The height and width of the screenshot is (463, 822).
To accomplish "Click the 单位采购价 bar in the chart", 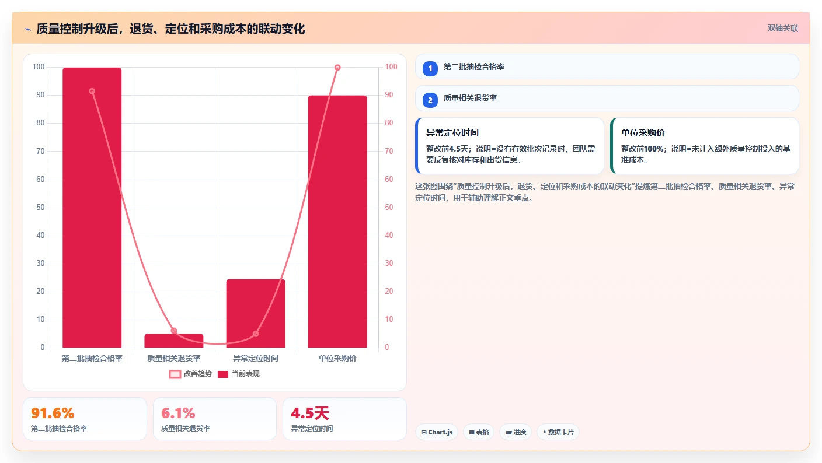I will 337,222.
